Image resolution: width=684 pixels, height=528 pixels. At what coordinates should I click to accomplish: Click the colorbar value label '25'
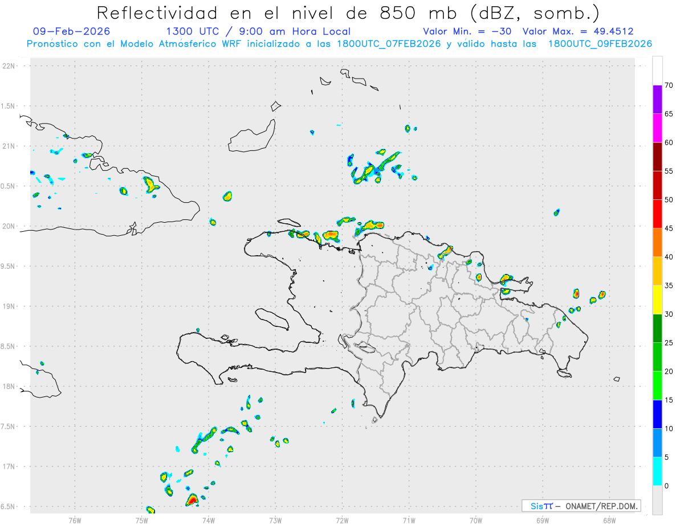669,343
